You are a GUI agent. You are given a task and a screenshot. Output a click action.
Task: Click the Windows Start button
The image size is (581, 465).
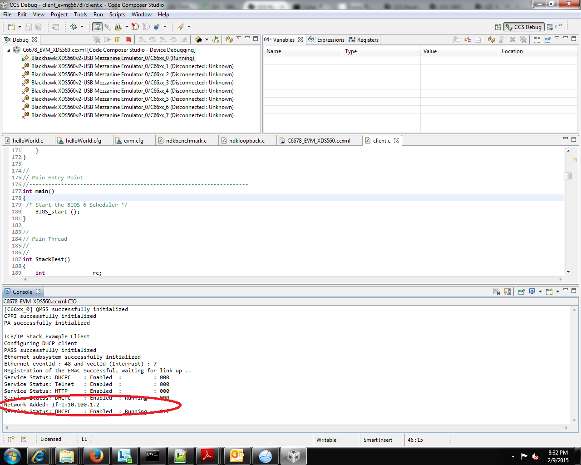click(x=12, y=456)
